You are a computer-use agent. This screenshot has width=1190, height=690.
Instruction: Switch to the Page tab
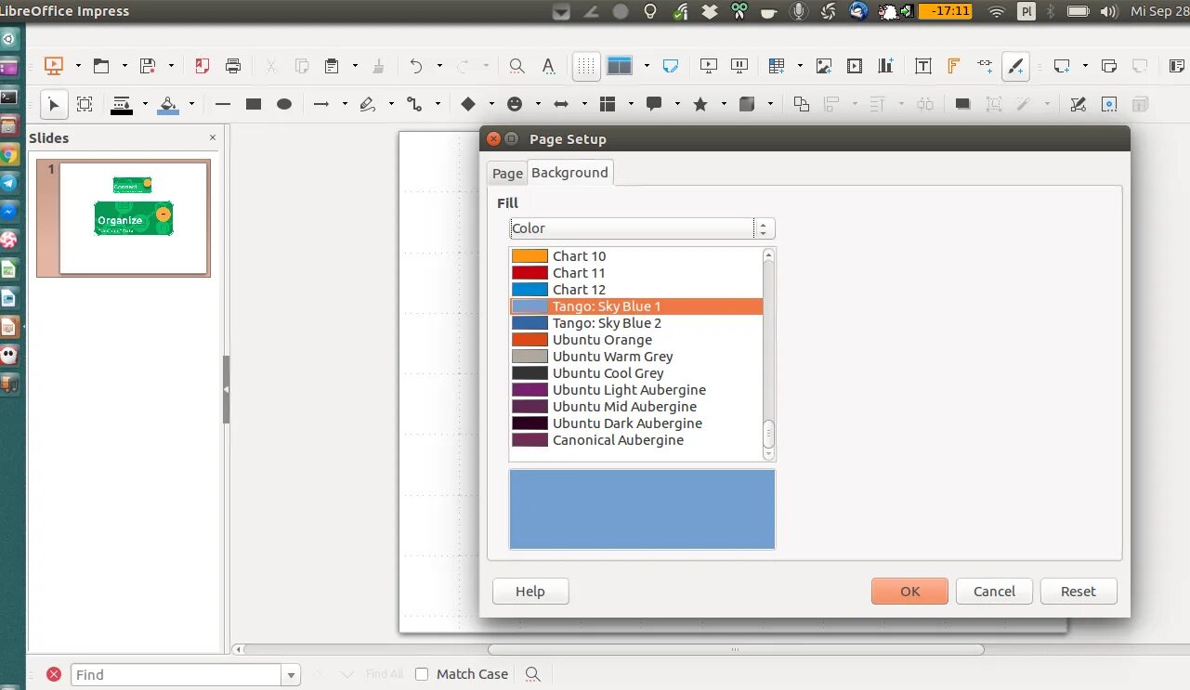[507, 173]
